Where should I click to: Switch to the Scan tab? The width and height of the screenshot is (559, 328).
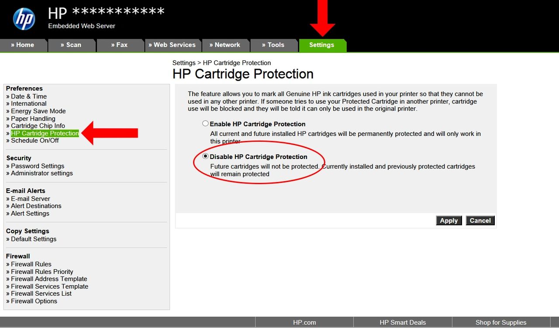click(x=71, y=45)
